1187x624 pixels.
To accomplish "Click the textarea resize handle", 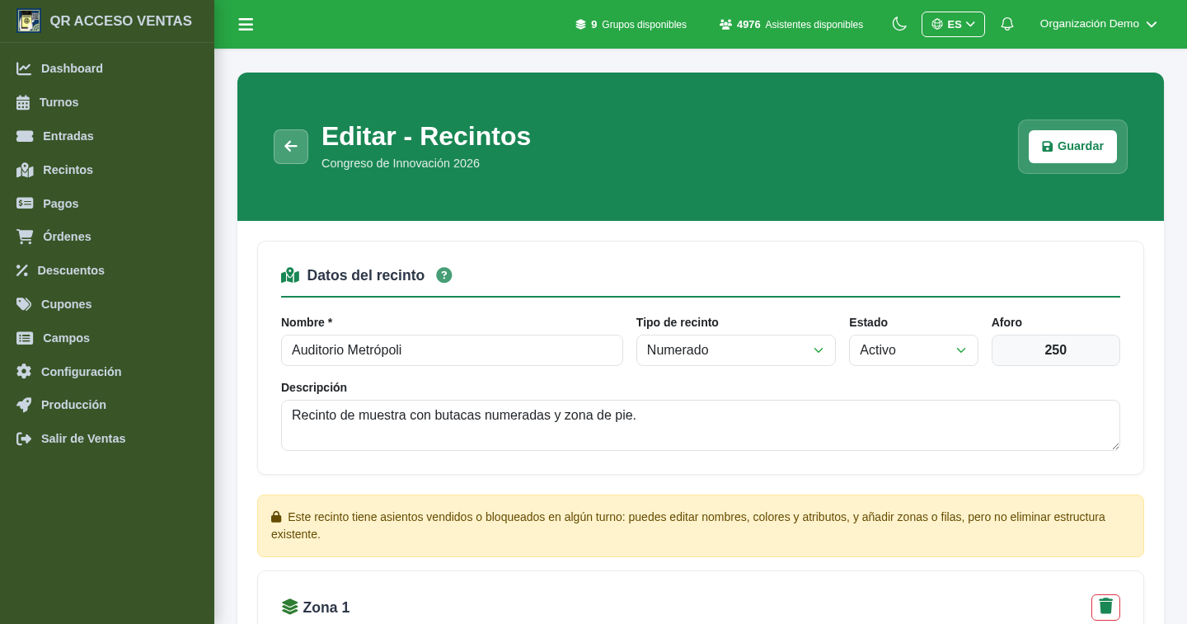I will pos(1115,446).
